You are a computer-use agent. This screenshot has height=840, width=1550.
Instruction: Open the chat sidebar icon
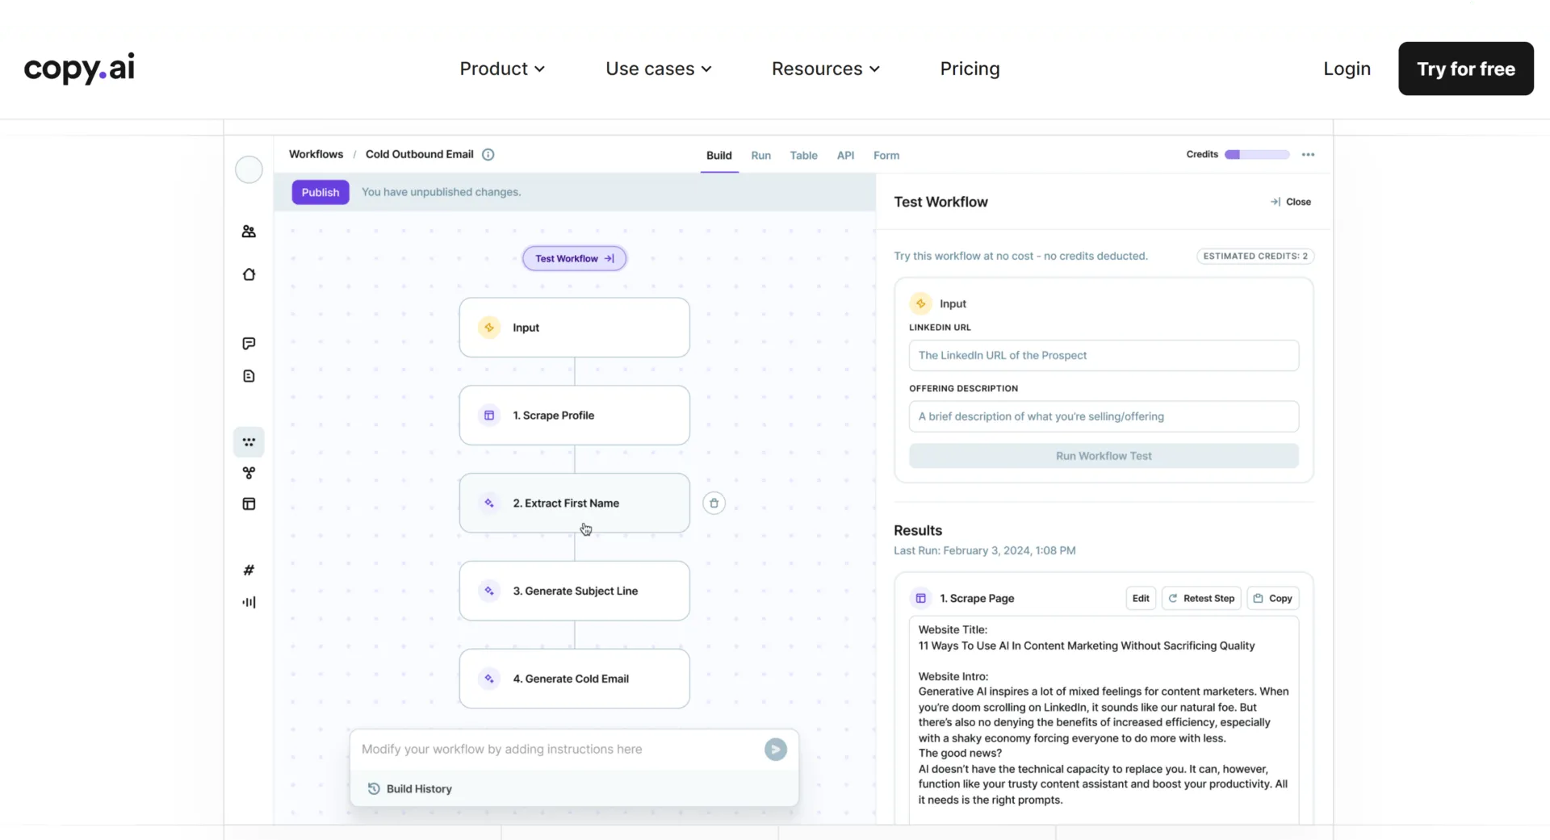click(x=249, y=344)
